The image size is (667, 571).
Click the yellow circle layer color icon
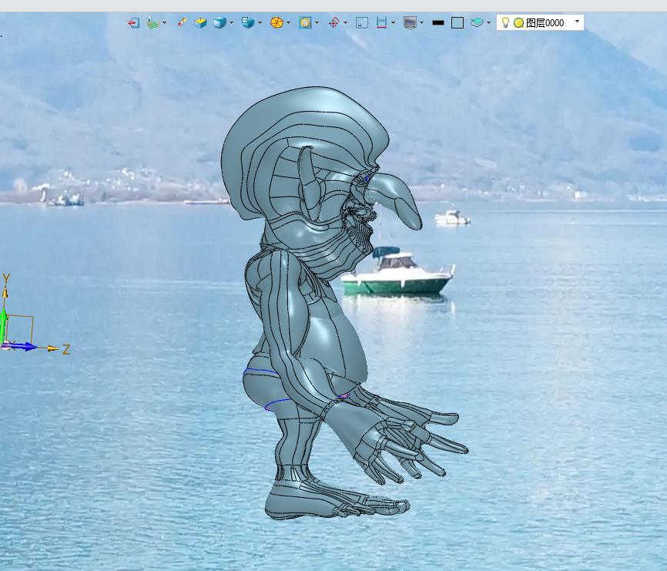[x=518, y=23]
